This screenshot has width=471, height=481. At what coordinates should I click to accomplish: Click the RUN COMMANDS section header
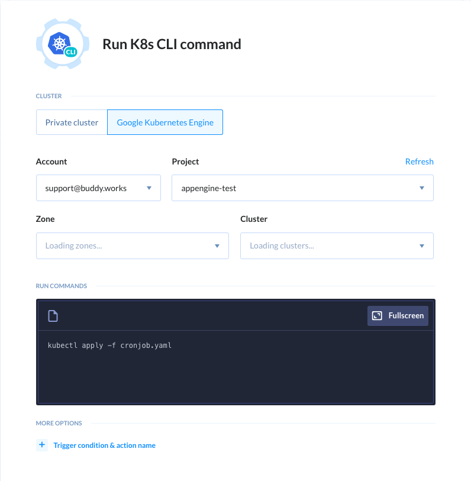[x=62, y=286]
